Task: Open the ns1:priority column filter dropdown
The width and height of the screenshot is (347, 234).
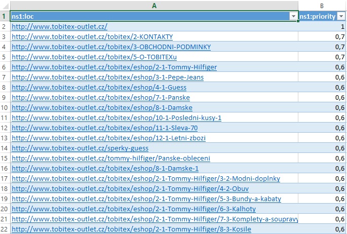Action: pos(341,16)
